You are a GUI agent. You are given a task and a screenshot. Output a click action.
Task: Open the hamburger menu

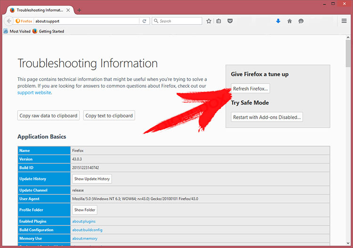344,21
